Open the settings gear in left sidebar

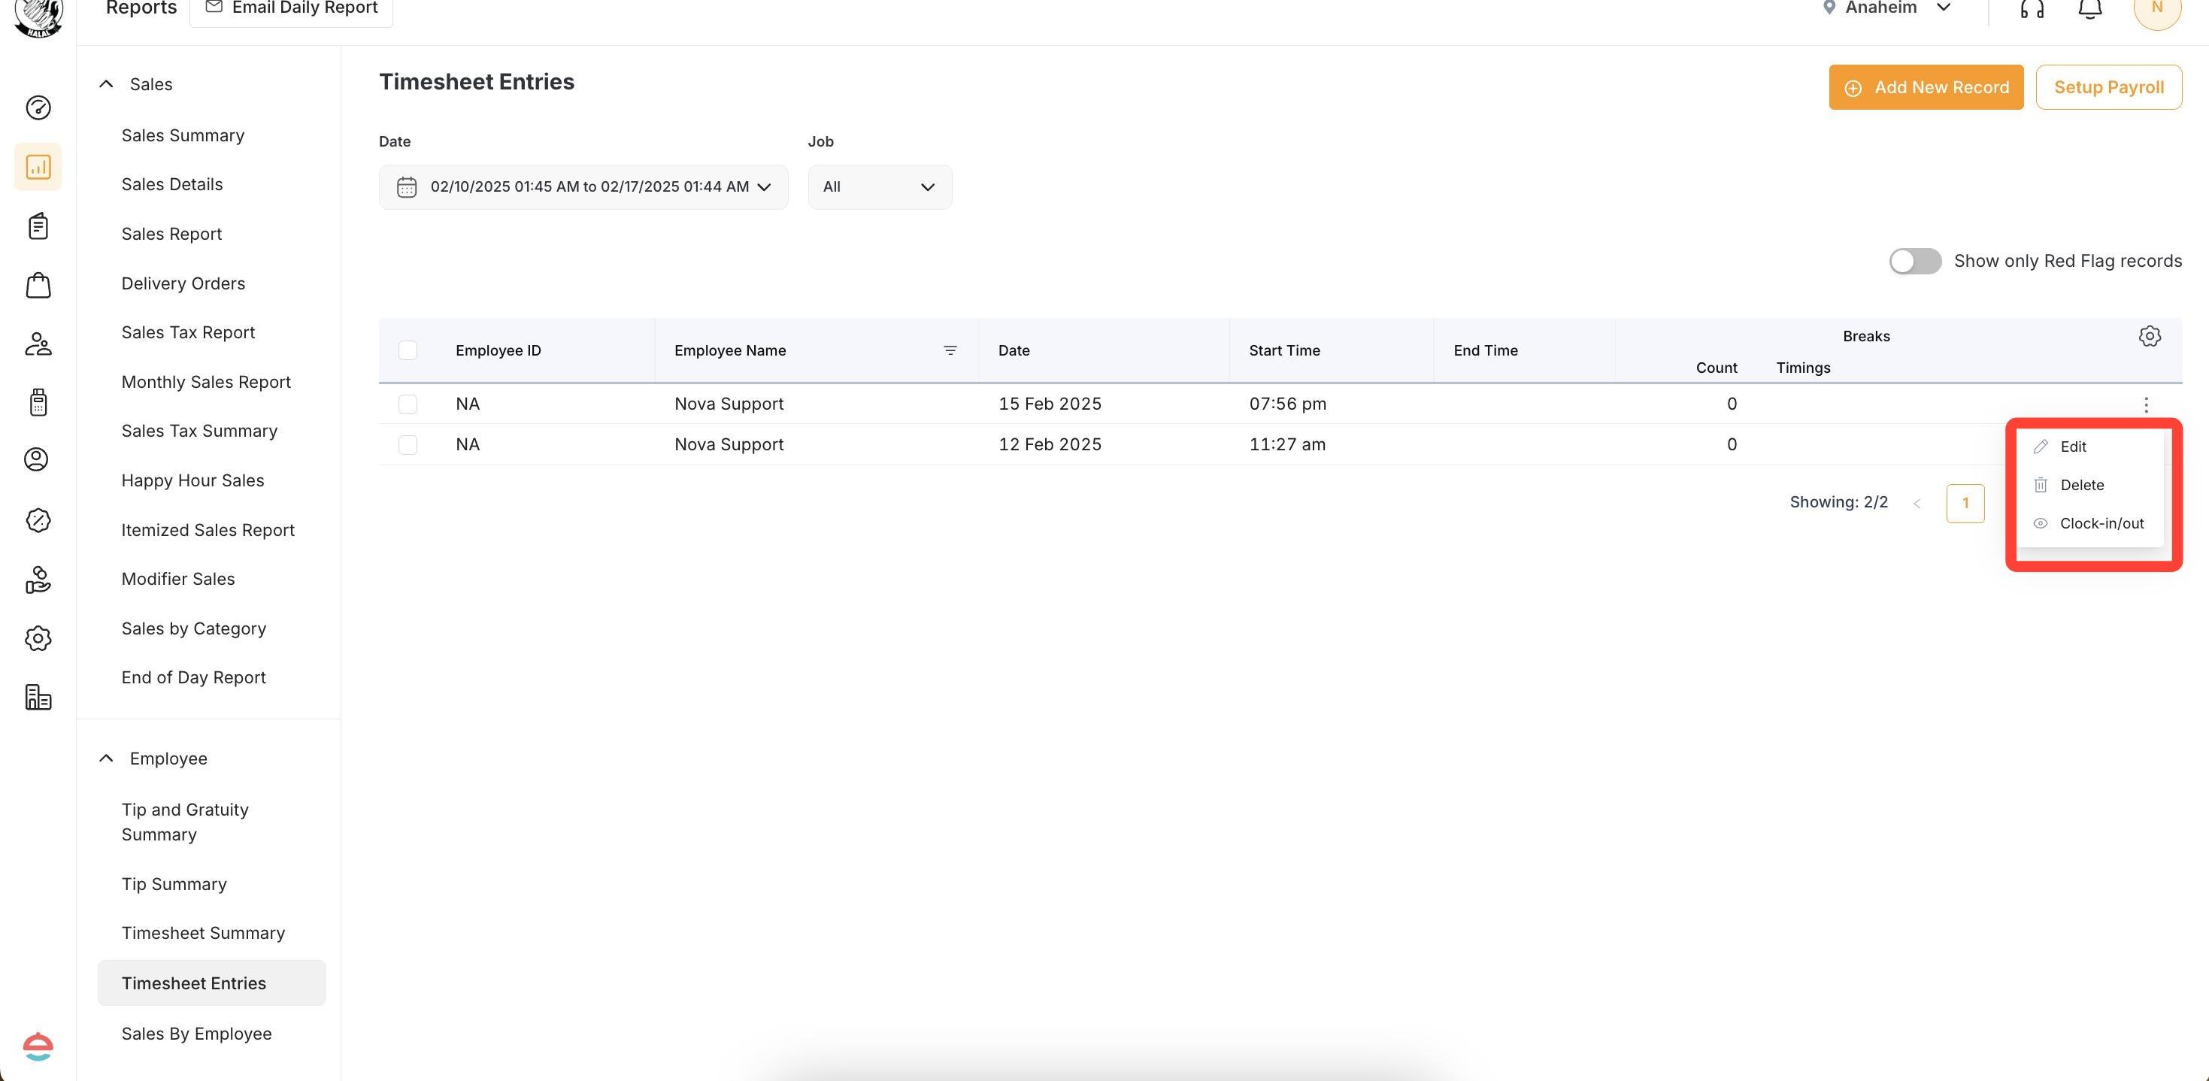pyautogui.click(x=38, y=639)
